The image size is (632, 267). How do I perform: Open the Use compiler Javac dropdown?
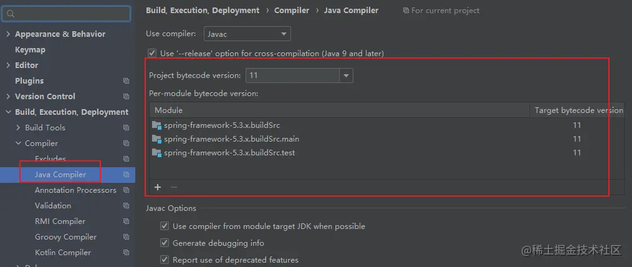pos(247,34)
